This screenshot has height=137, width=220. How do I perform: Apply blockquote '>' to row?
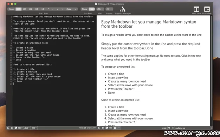[75, 9]
